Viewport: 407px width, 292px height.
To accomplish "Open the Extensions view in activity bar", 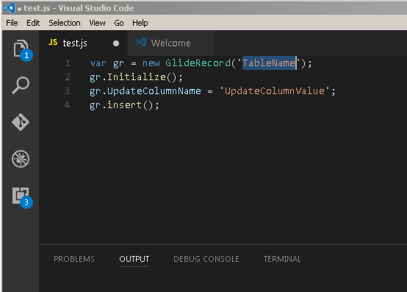I will tap(21, 196).
